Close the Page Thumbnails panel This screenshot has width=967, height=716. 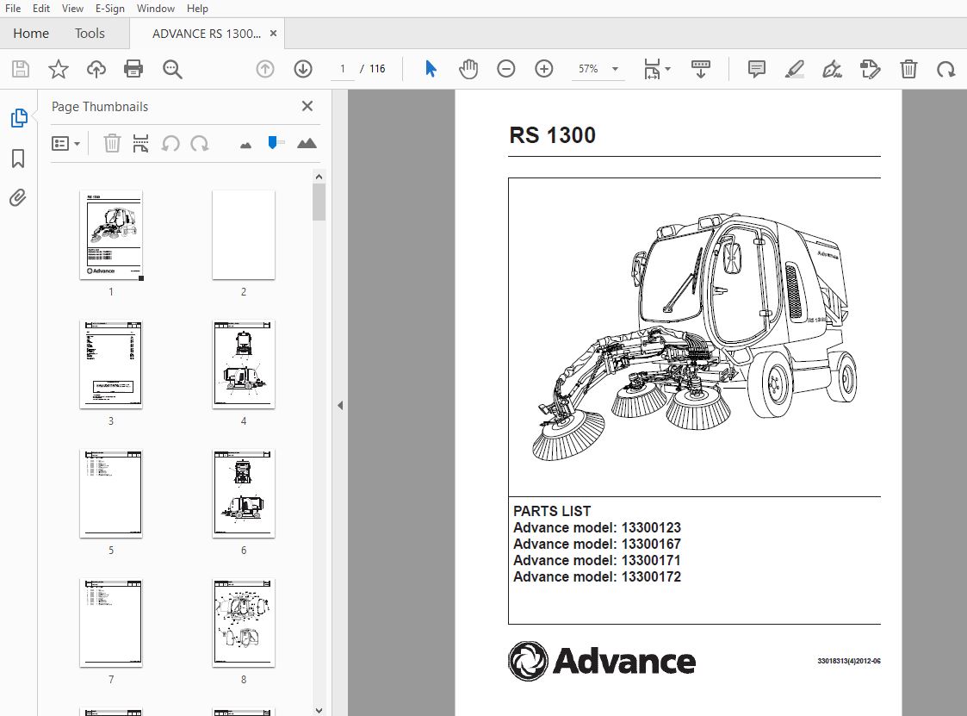pyautogui.click(x=307, y=106)
